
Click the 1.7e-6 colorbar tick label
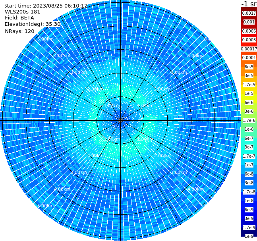(x=249, y=120)
